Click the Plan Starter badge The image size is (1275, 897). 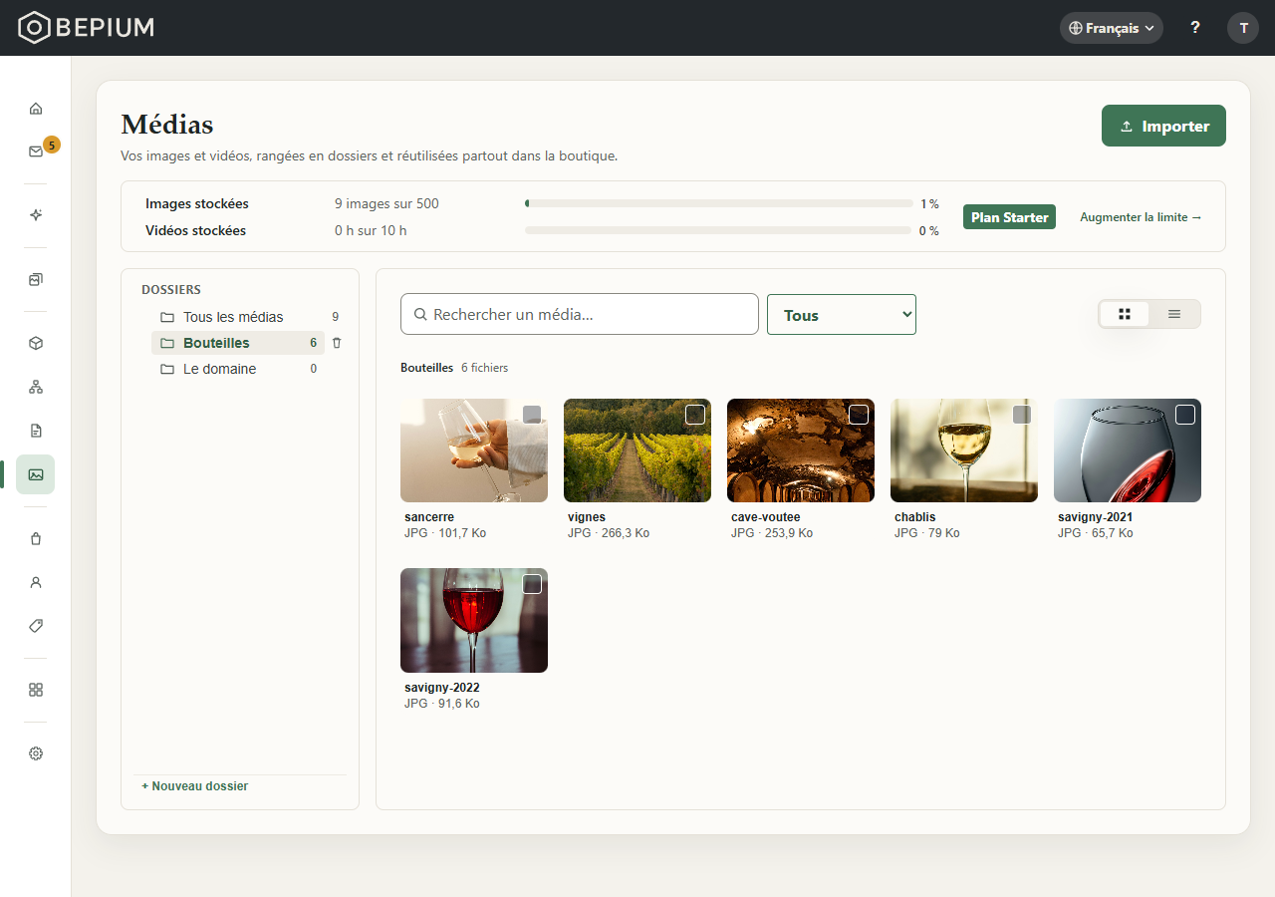(1009, 217)
